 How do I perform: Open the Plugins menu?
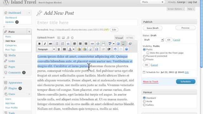(13, 88)
